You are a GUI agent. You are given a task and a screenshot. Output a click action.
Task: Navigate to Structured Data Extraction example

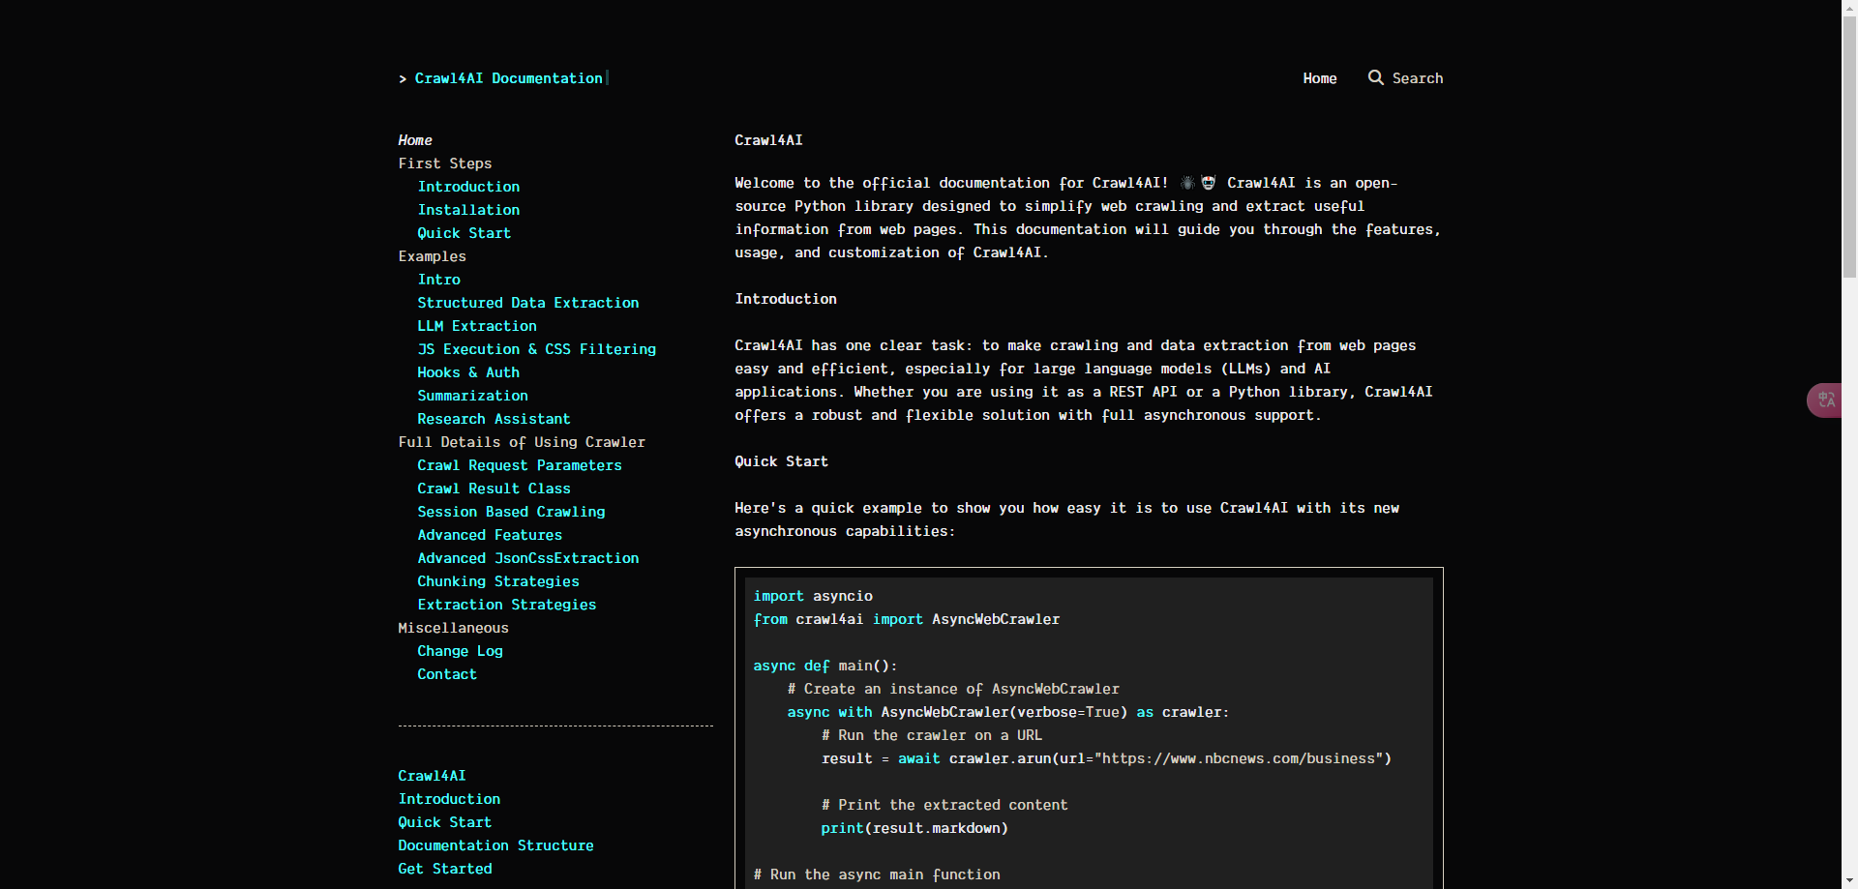coord(527,303)
